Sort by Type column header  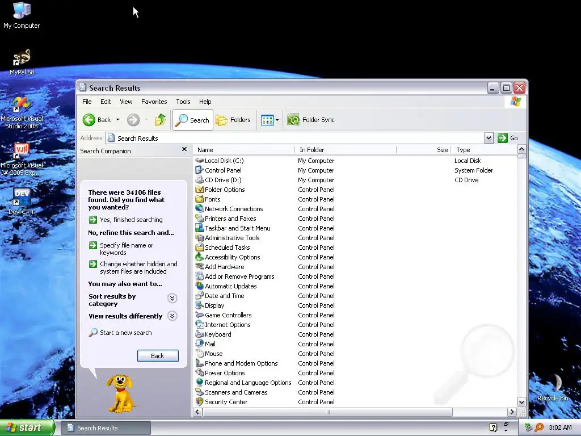click(485, 150)
